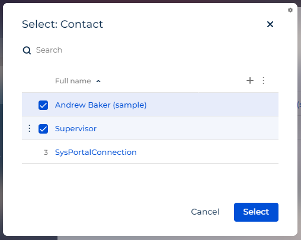Toggle sort arrow next to Full name
This screenshot has height=240, width=301.
pyautogui.click(x=98, y=81)
